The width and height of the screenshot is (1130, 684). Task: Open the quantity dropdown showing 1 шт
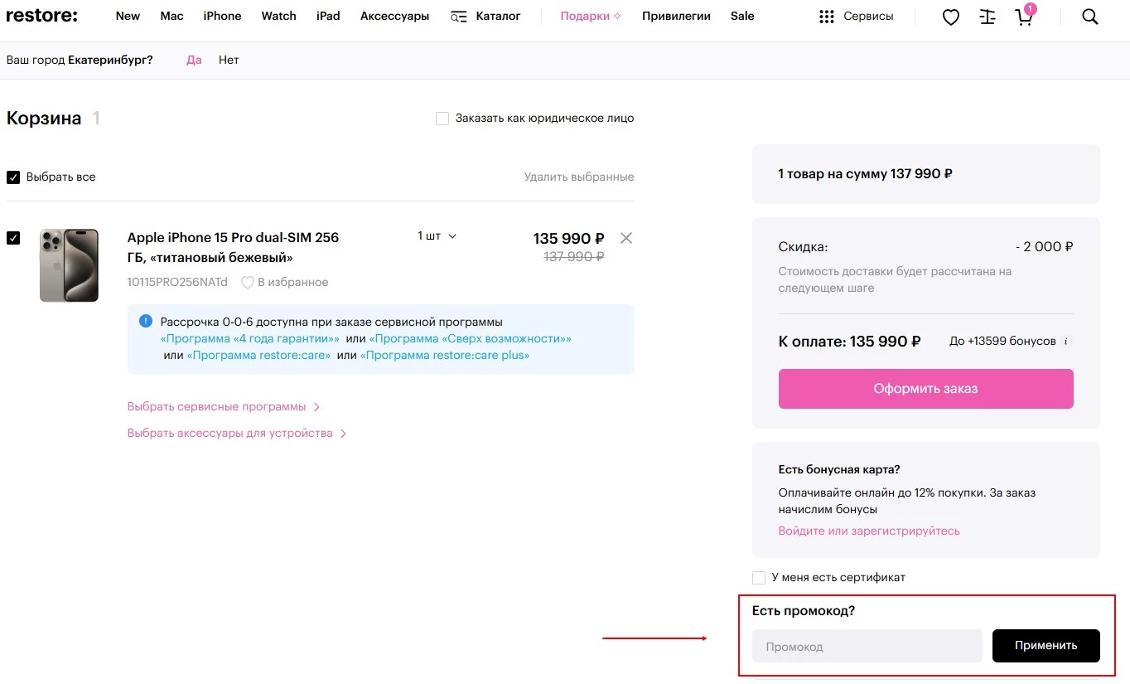coord(435,235)
